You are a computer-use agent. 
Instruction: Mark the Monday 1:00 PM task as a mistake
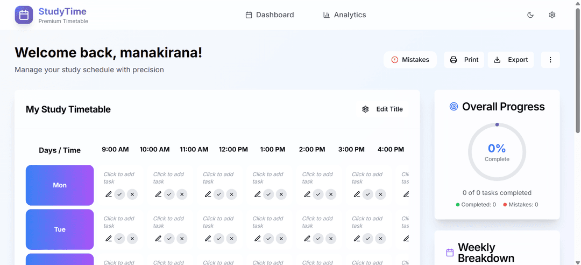coord(331,194)
